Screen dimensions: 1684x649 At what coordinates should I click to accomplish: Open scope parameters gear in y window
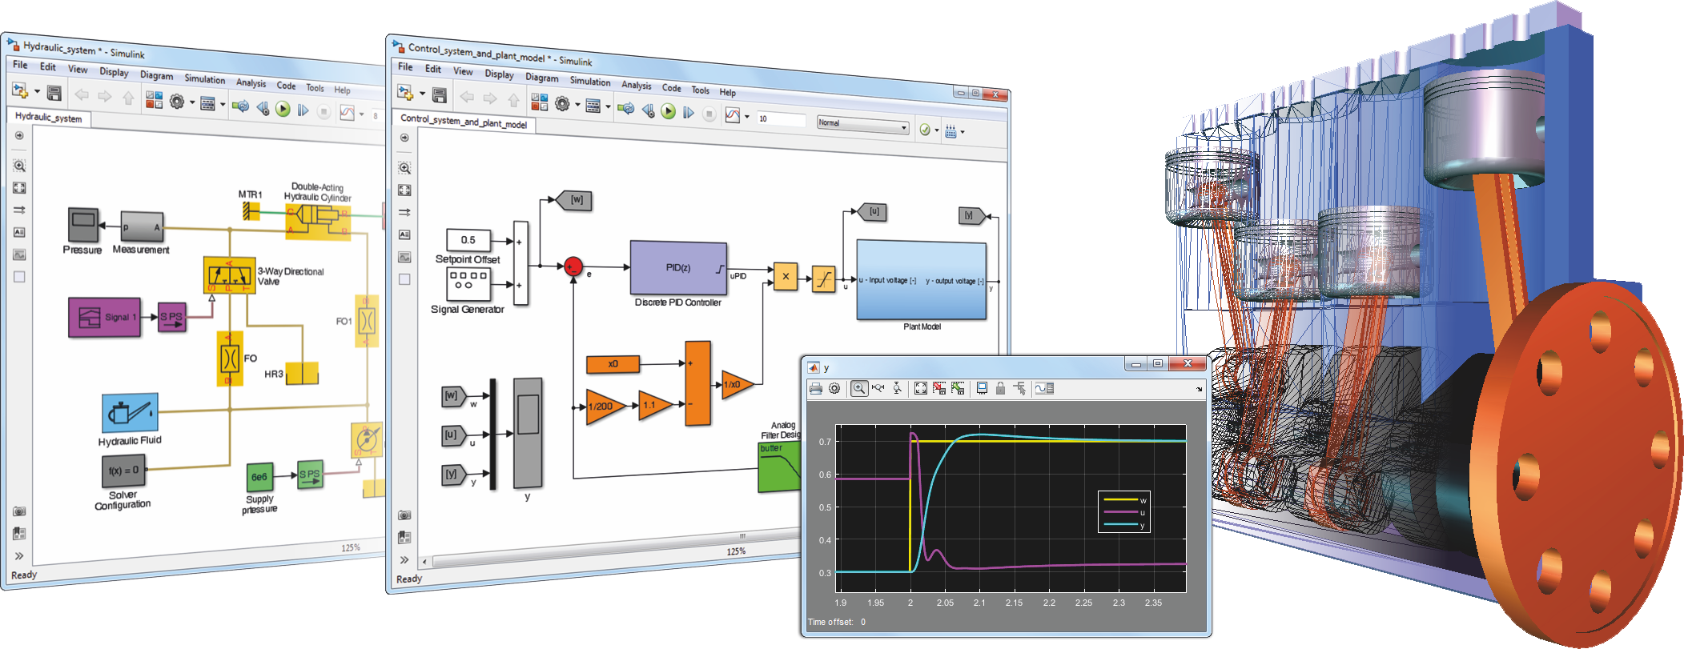coord(834,388)
